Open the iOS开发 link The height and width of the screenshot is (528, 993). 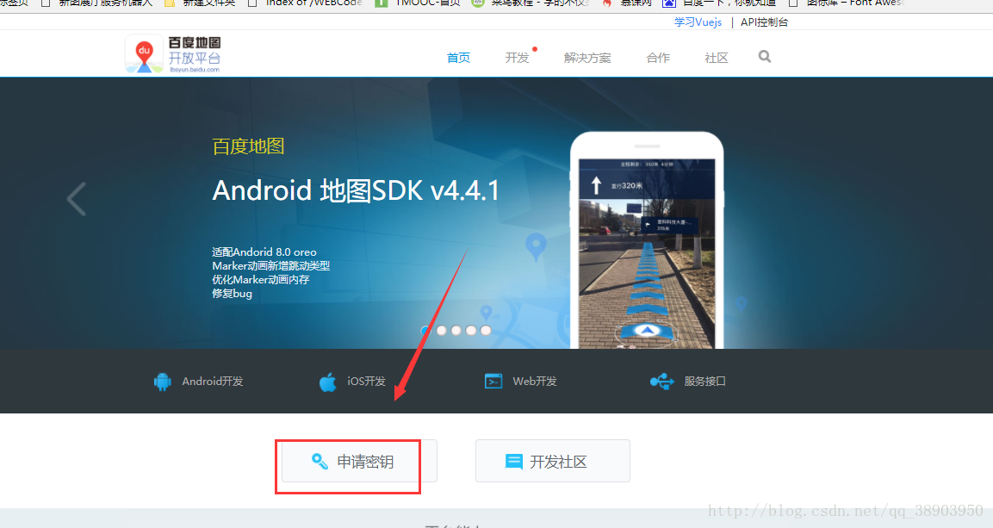(x=366, y=381)
